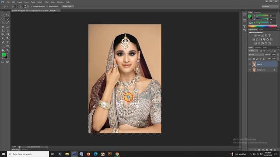
Task: Open the Image menu
Action: point(20,2)
